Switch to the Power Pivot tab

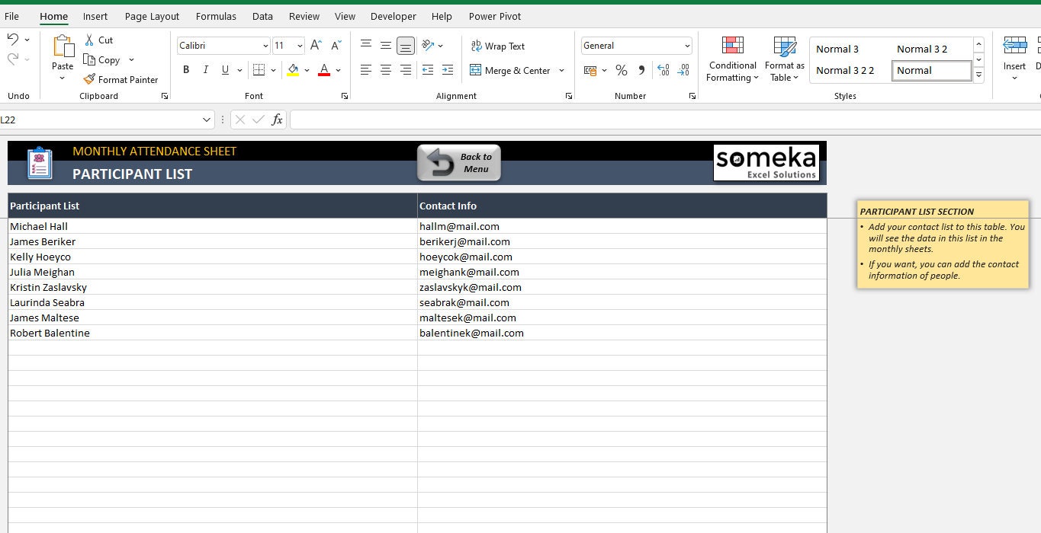(x=495, y=16)
